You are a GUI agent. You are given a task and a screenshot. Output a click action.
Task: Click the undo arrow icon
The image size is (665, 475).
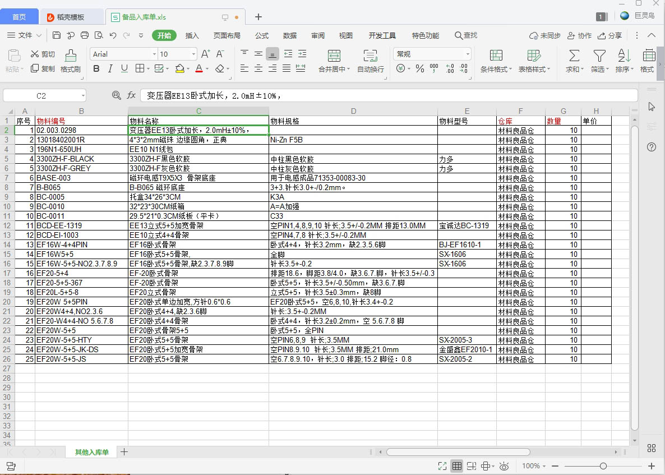[113, 35]
